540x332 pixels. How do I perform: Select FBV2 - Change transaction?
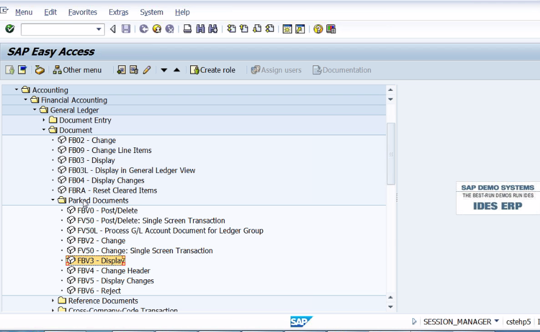click(x=101, y=241)
